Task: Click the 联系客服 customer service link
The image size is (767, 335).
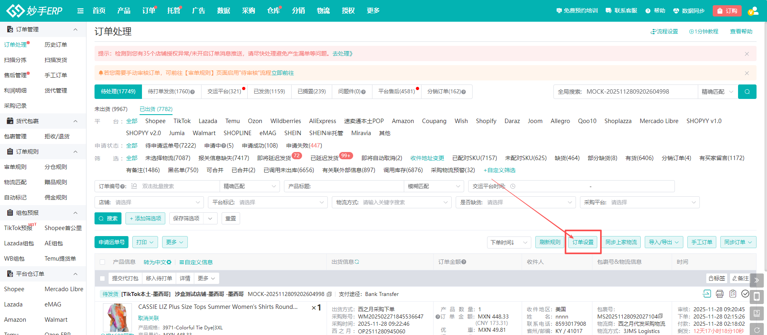Action: [x=621, y=11]
